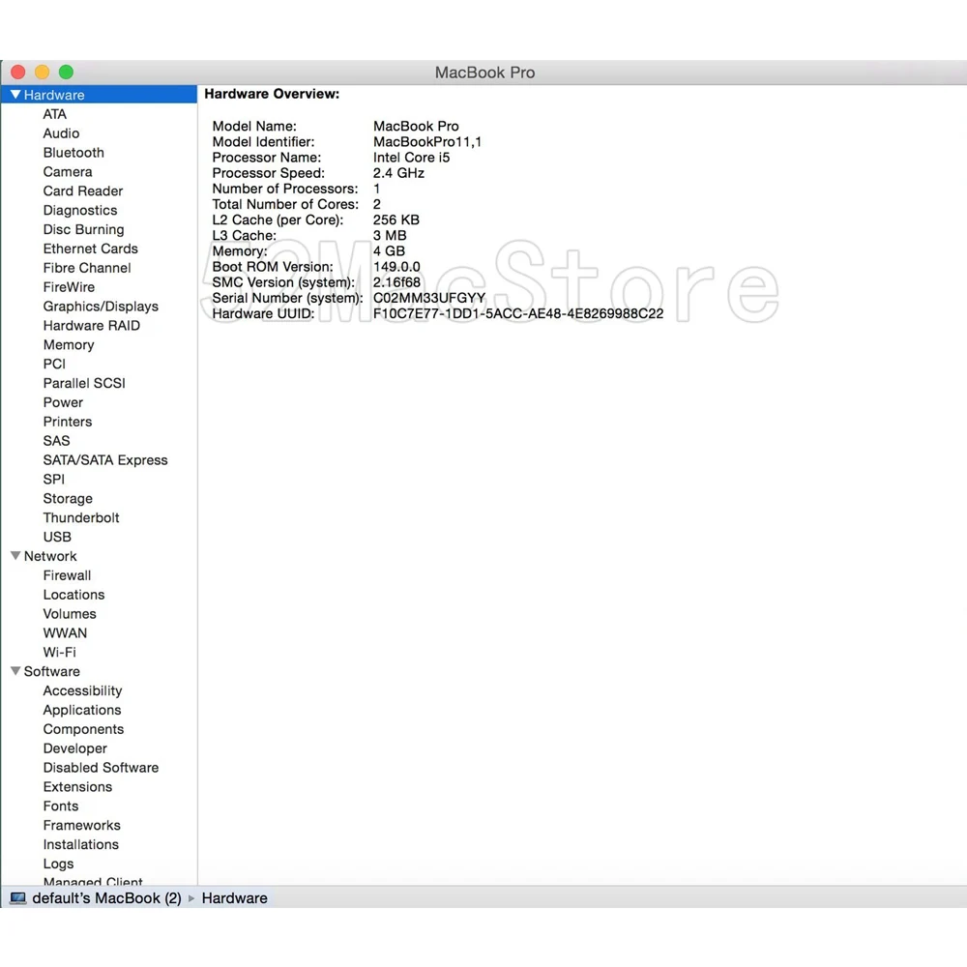Click the Hardware UUID value
Viewport: 967px width, 967px height.
[x=518, y=313]
